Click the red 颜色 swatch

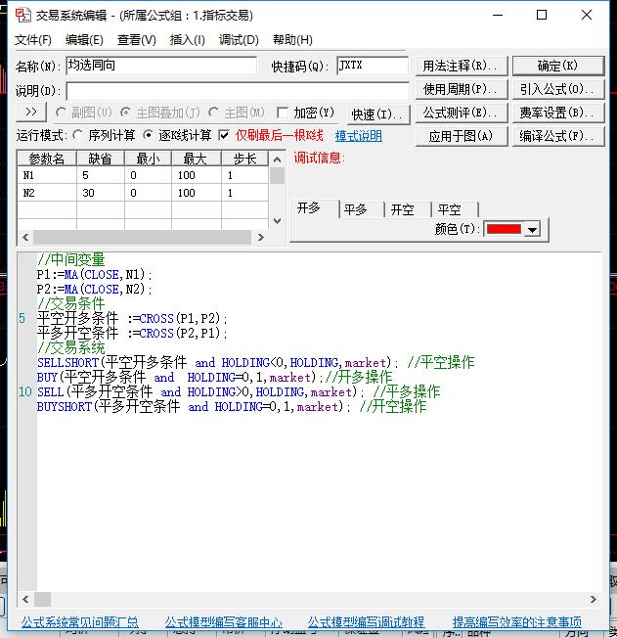[504, 229]
